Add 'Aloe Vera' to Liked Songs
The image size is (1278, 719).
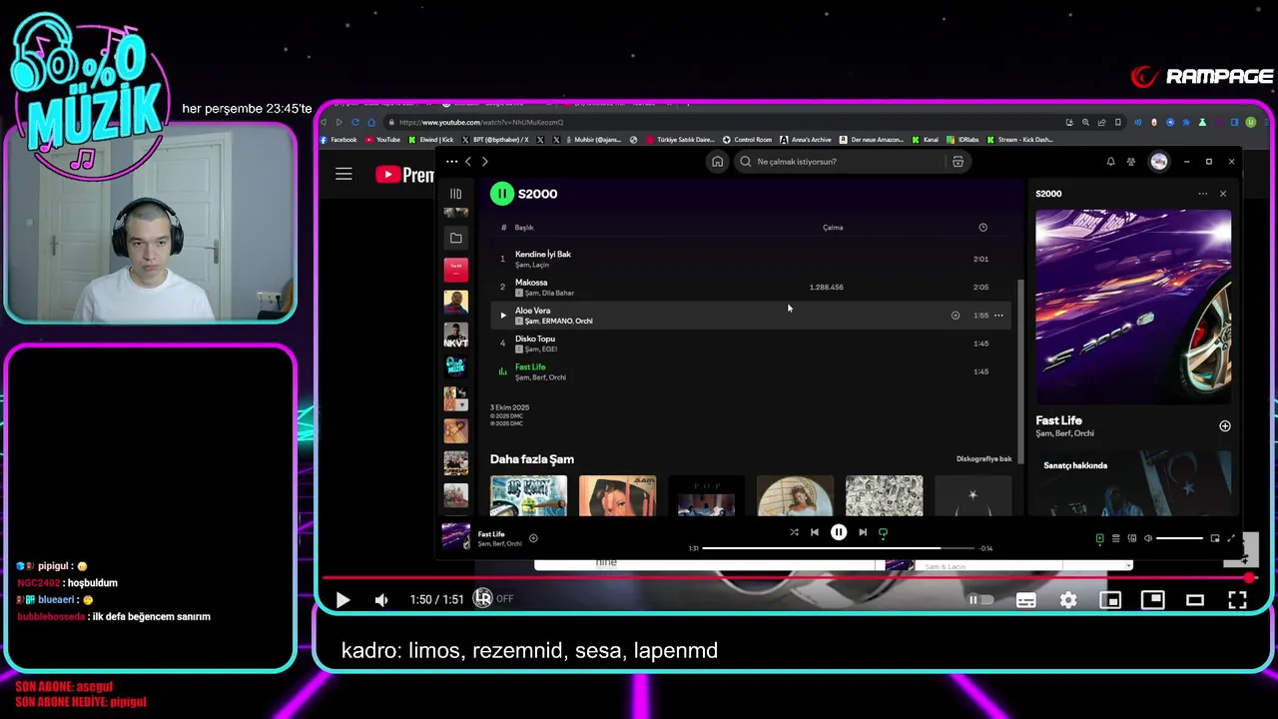pos(956,316)
